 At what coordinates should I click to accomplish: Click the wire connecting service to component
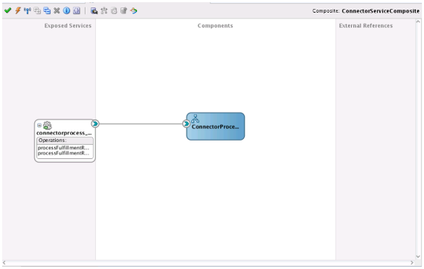(141, 124)
